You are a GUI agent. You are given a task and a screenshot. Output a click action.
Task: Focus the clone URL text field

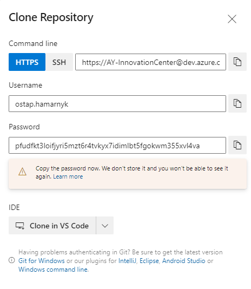pyautogui.click(x=150, y=62)
